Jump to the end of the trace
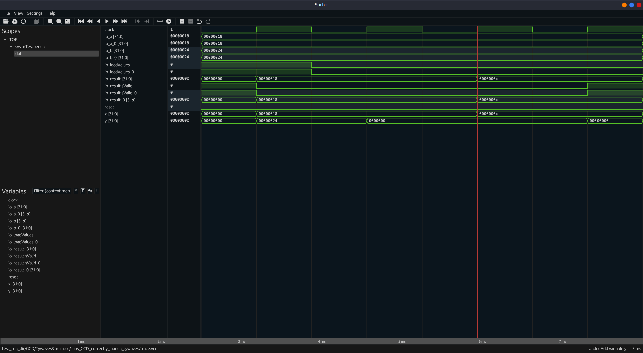This screenshot has width=643, height=353. point(124,21)
